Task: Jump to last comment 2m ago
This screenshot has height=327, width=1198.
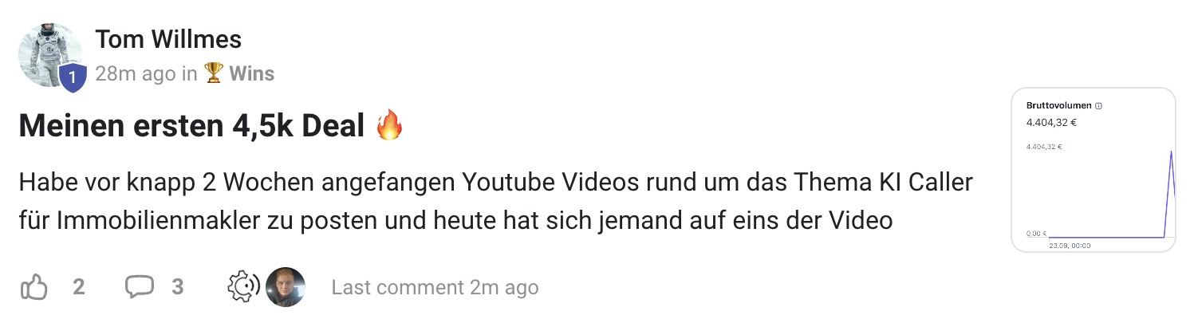Action: click(435, 287)
